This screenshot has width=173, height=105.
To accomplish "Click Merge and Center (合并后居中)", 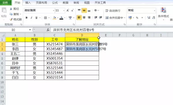I will (x=114, y=18).
